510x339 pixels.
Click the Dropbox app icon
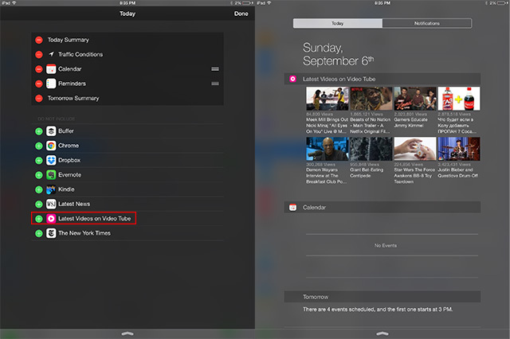pyautogui.click(x=51, y=161)
